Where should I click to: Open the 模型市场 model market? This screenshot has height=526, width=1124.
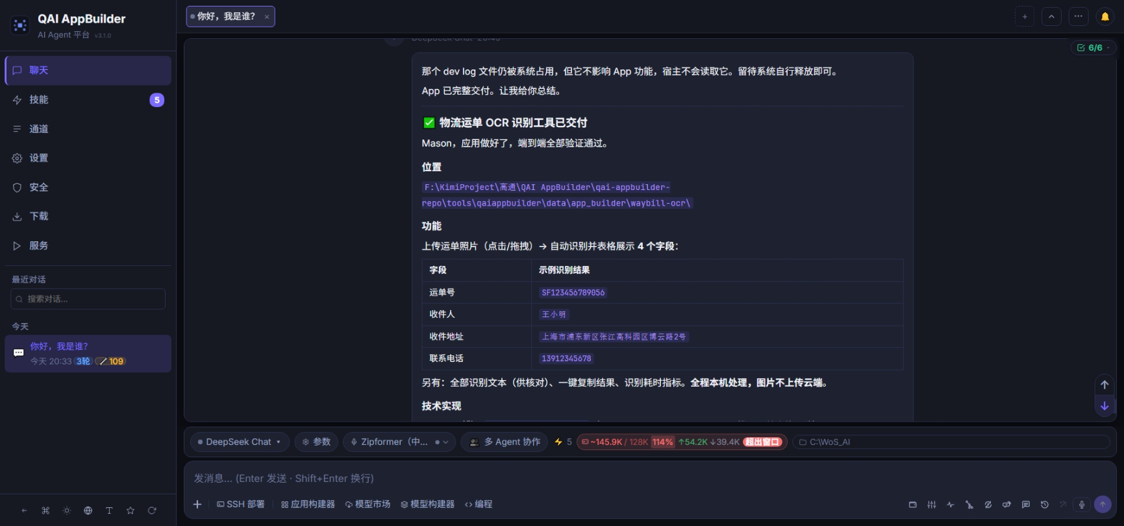[368, 504]
